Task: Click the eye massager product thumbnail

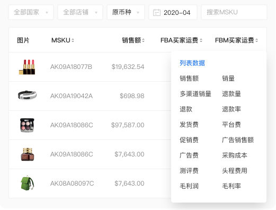Action: pyautogui.click(x=28, y=95)
